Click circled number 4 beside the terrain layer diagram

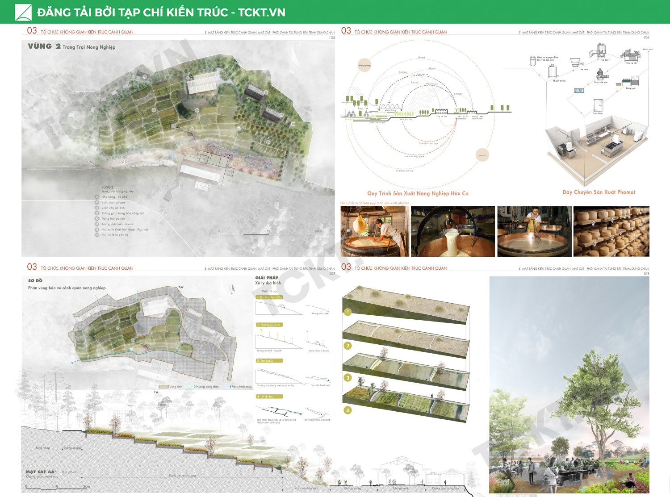click(x=348, y=410)
